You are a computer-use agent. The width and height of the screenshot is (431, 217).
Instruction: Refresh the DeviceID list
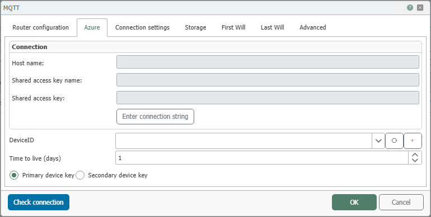pyautogui.click(x=394, y=141)
